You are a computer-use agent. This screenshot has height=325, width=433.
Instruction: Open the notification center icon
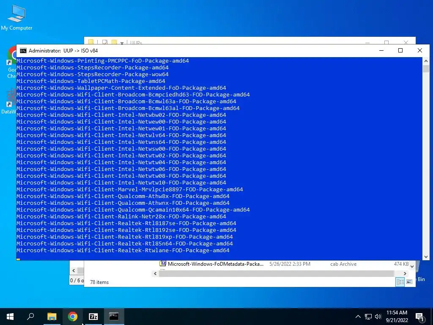419,317
